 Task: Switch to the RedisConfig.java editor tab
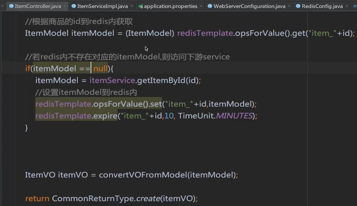[322, 6]
